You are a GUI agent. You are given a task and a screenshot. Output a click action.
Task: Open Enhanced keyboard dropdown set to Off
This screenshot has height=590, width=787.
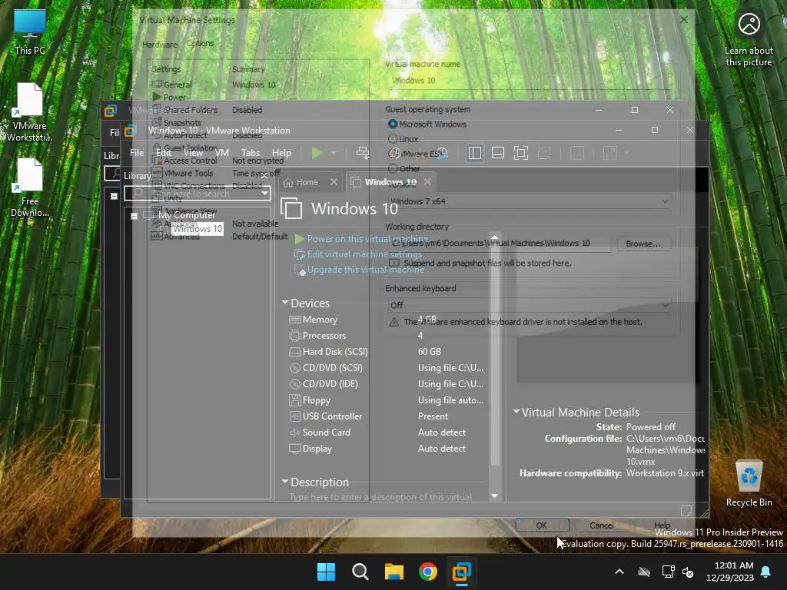click(530, 305)
